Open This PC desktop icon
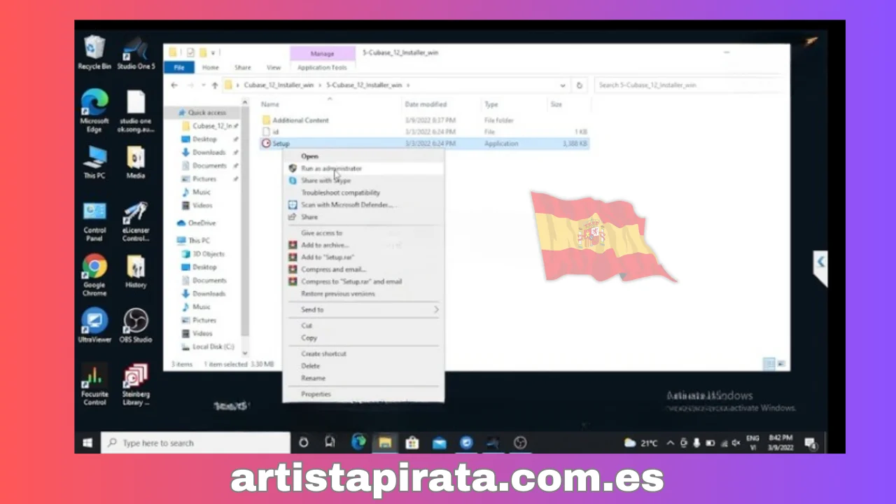896x504 pixels. coord(94,162)
